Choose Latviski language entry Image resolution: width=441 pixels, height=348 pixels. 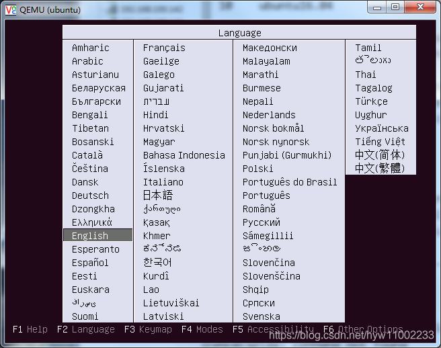(x=163, y=316)
